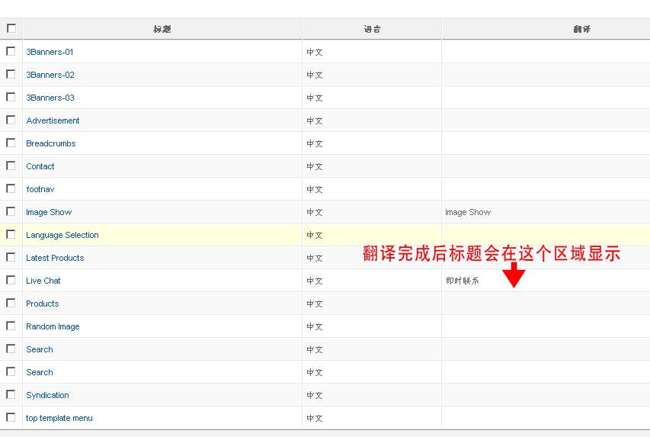
Task: Click the 翻译 column header
Action: pyautogui.click(x=582, y=29)
